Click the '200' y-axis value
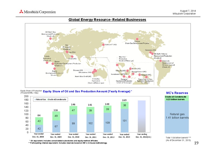 tap(26, 96)
